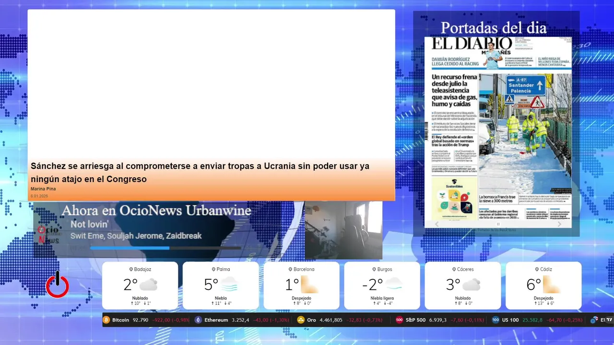Click Palma temperature 5°

[211, 285]
